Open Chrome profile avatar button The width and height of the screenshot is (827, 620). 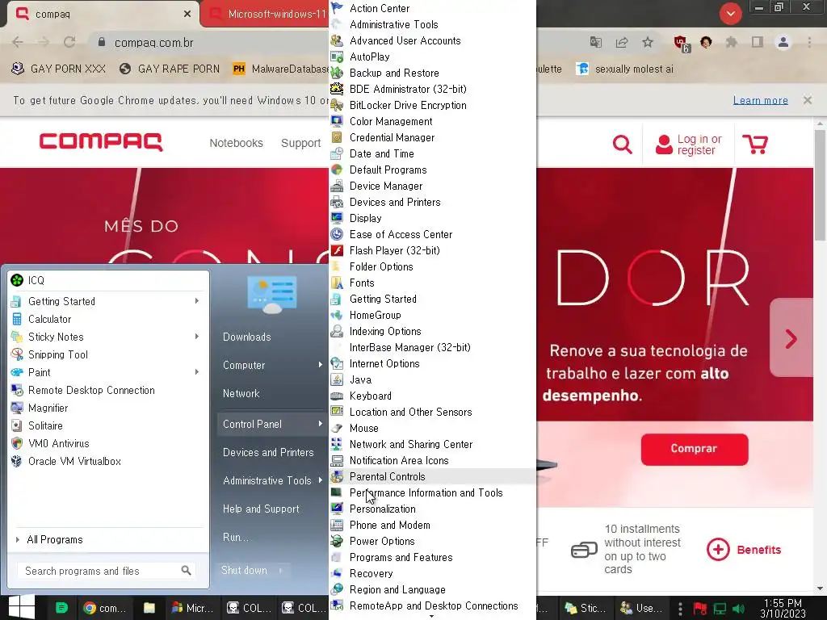point(783,42)
